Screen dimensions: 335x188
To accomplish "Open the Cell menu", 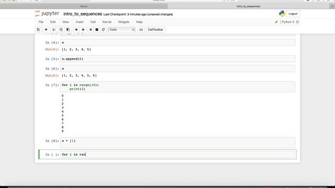I will (x=93, y=22).
